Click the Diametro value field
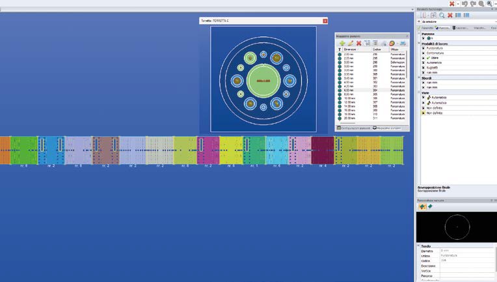497x282 pixels. tap(466, 251)
